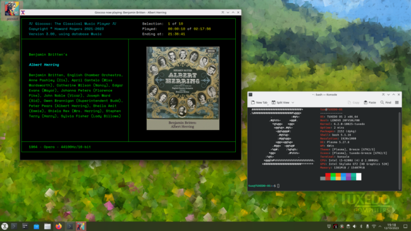Open the first terminal icon in the taskbar

[14, 227]
